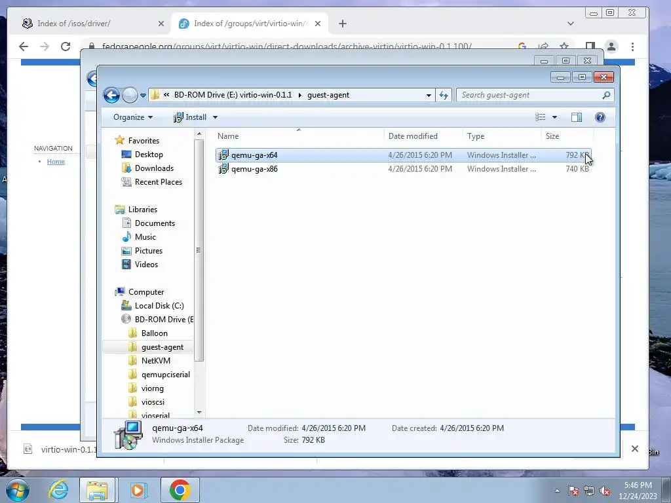Open Favorites in the navigation pane
Screen dimensions: 671x503
(144, 141)
